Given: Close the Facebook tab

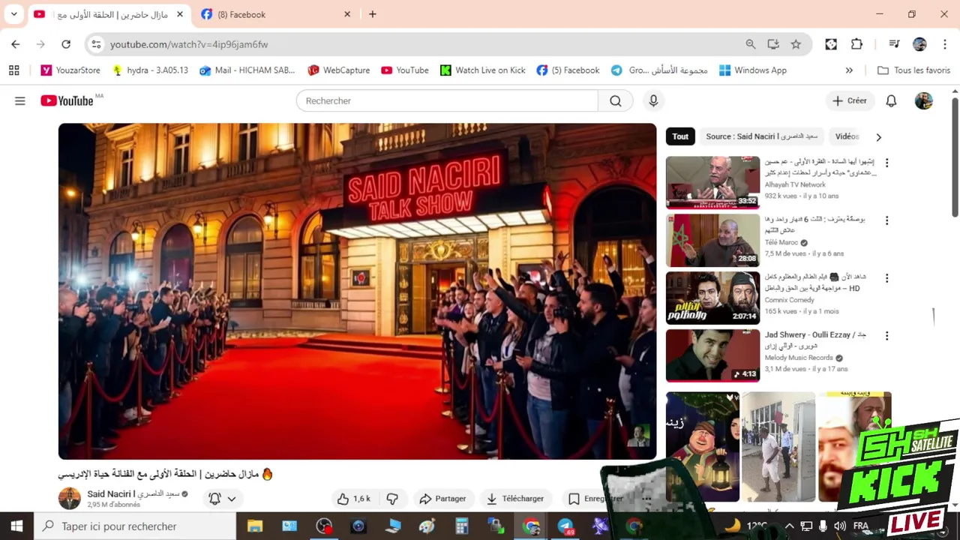Looking at the screenshot, I should coord(347,14).
